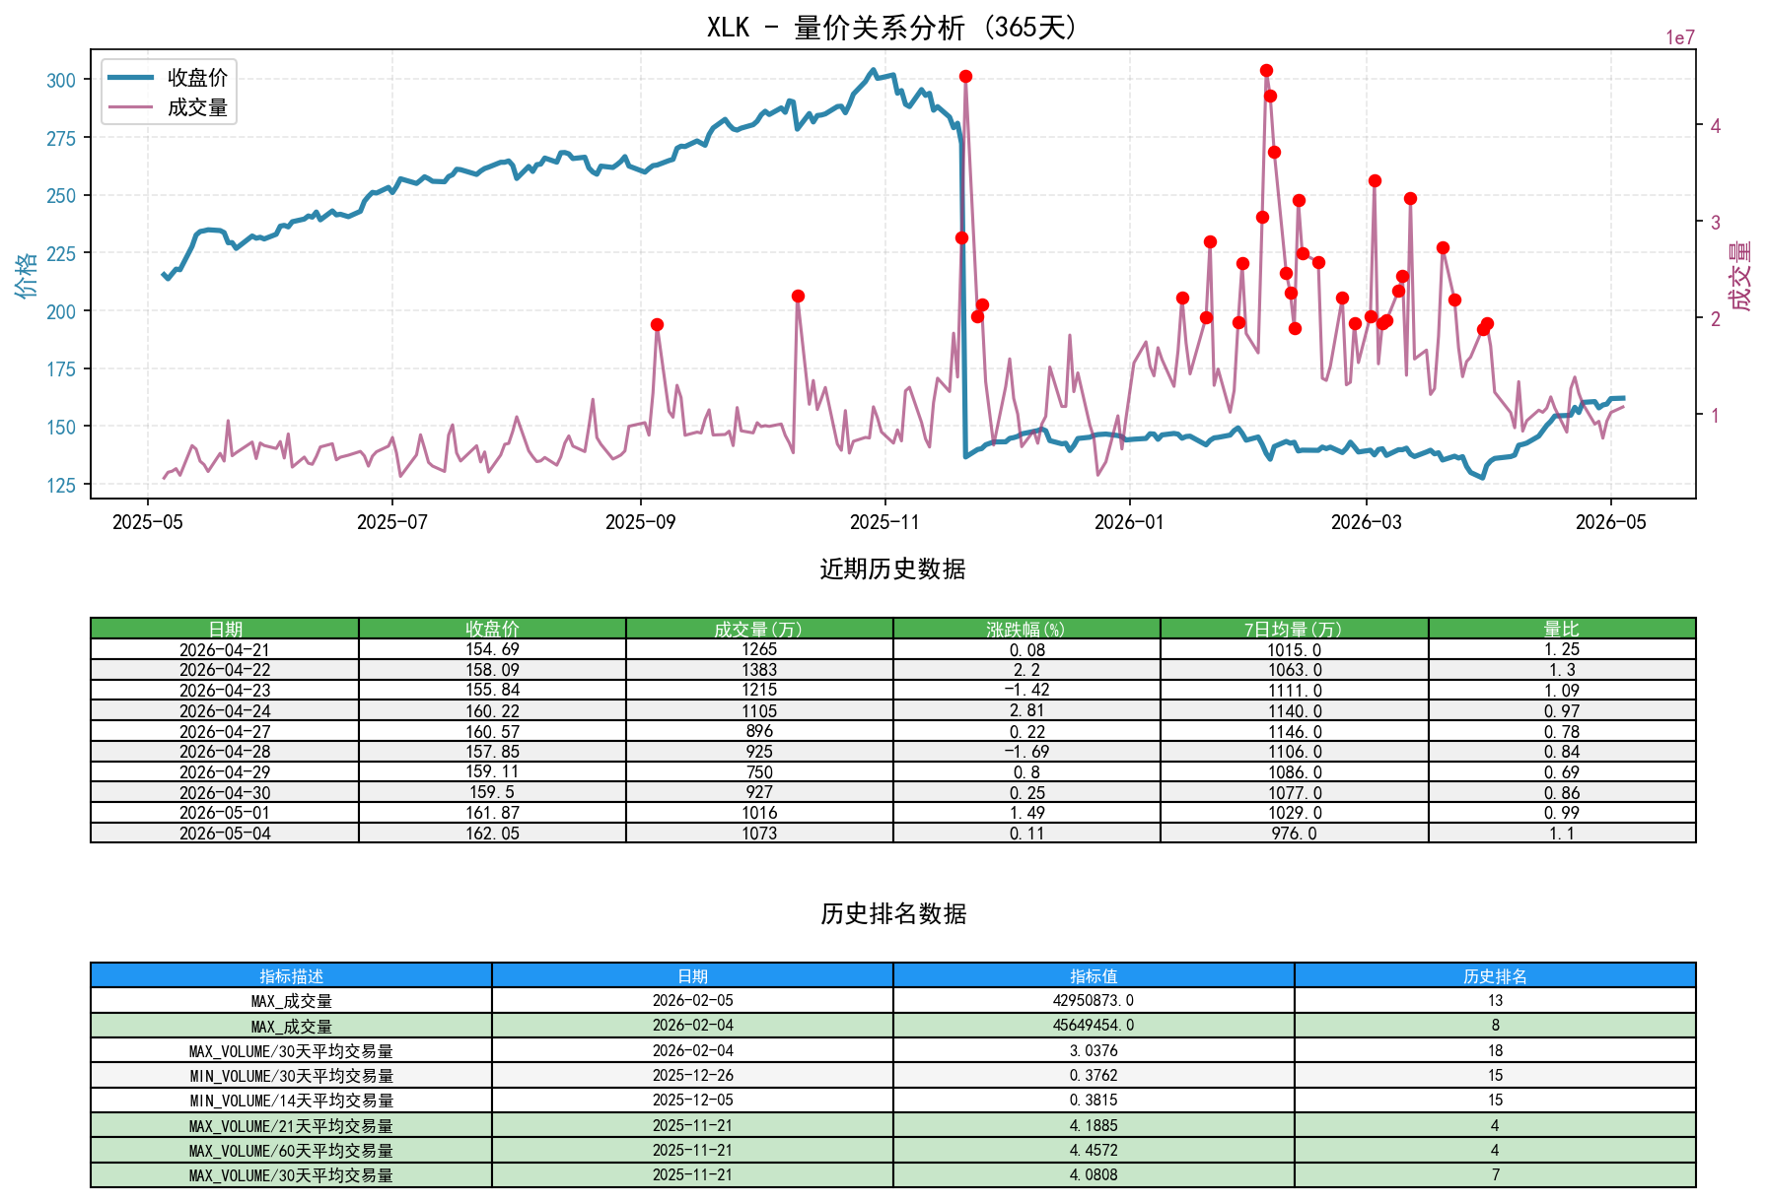Click indicator value '42950873.0'
The height and width of the screenshot is (1202, 1766).
(1094, 1000)
